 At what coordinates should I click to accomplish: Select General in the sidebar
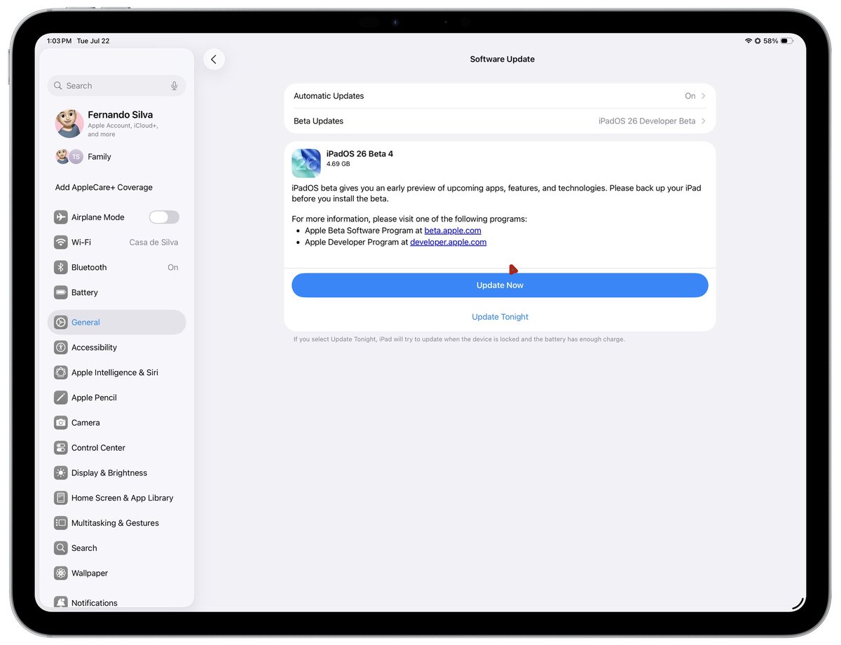click(x=116, y=322)
